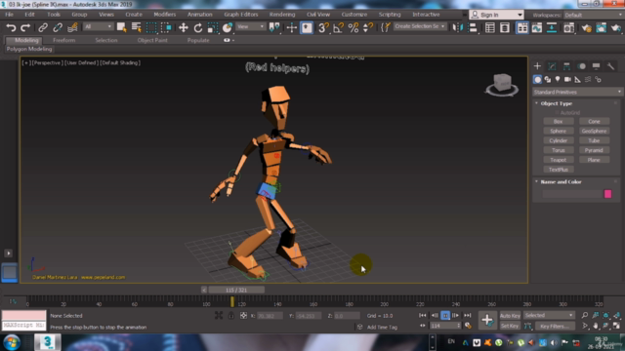This screenshot has height=351, width=625.
Task: Open the File menu
Action: coord(9,15)
